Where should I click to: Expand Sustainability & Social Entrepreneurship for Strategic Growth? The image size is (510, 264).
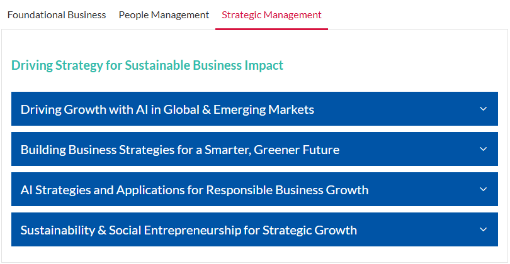tap(254, 229)
